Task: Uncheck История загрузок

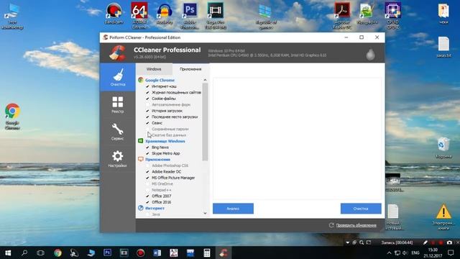Action: [x=147, y=111]
